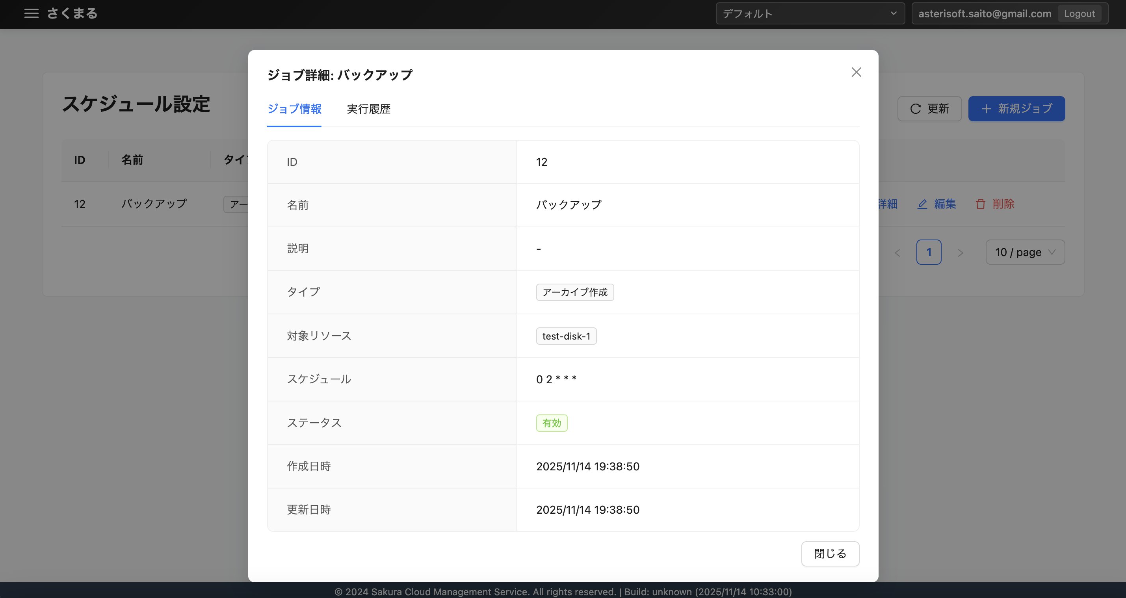Open the 10 / page size dropdown
Viewport: 1126px width, 598px height.
pos(1025,252)
